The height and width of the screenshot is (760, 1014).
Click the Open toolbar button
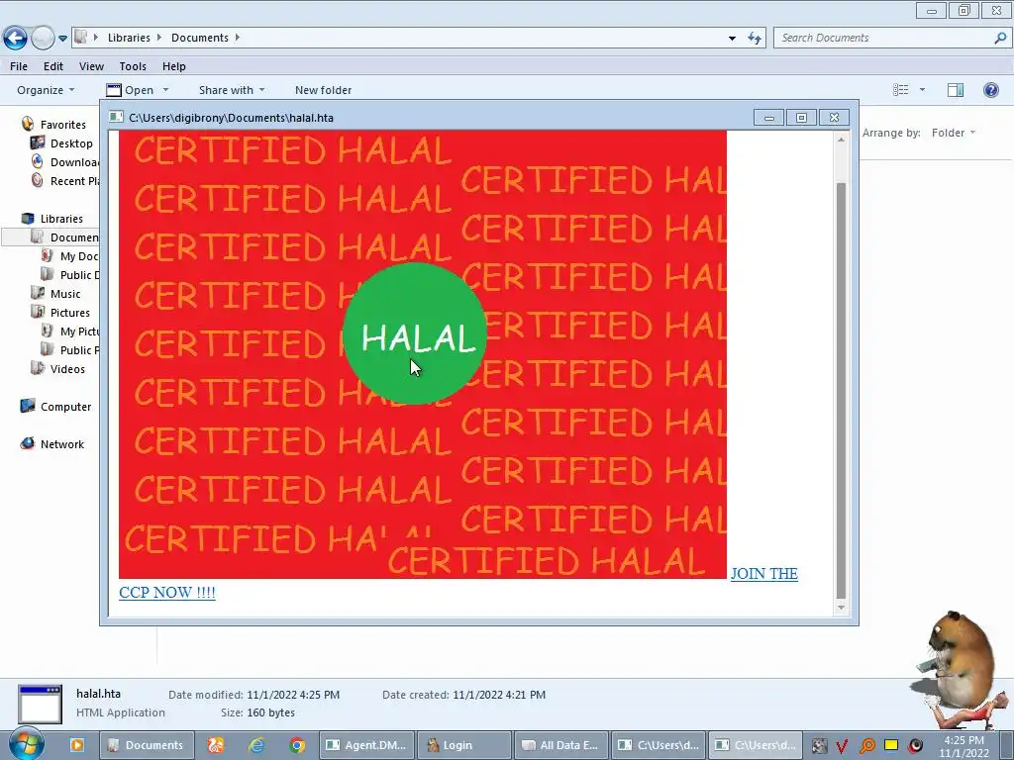coord(130,90)
